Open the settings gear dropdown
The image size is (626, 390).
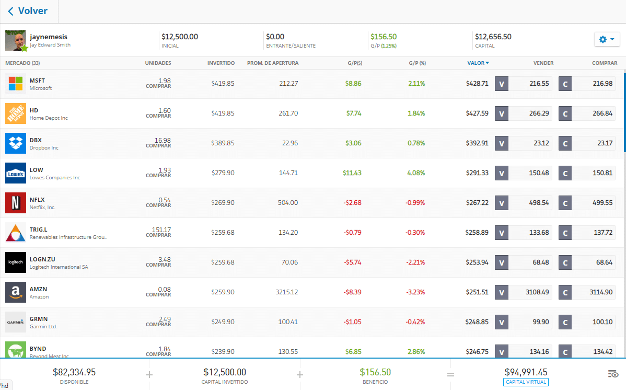coord(607,39)
